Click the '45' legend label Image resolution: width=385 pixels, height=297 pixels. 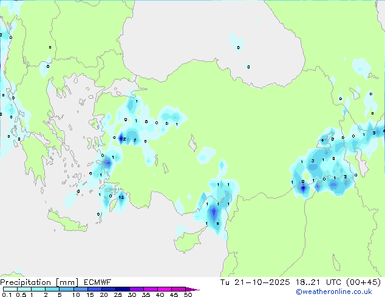174,295
